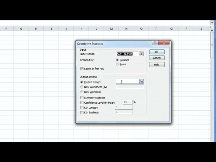This screenshot has height=162, width=216.
Task: Expand the formula bar arrow
Action: [212, 23]
